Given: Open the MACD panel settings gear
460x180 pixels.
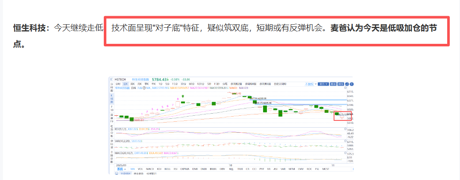Looking at the screenshot, I should coord(345,153).
